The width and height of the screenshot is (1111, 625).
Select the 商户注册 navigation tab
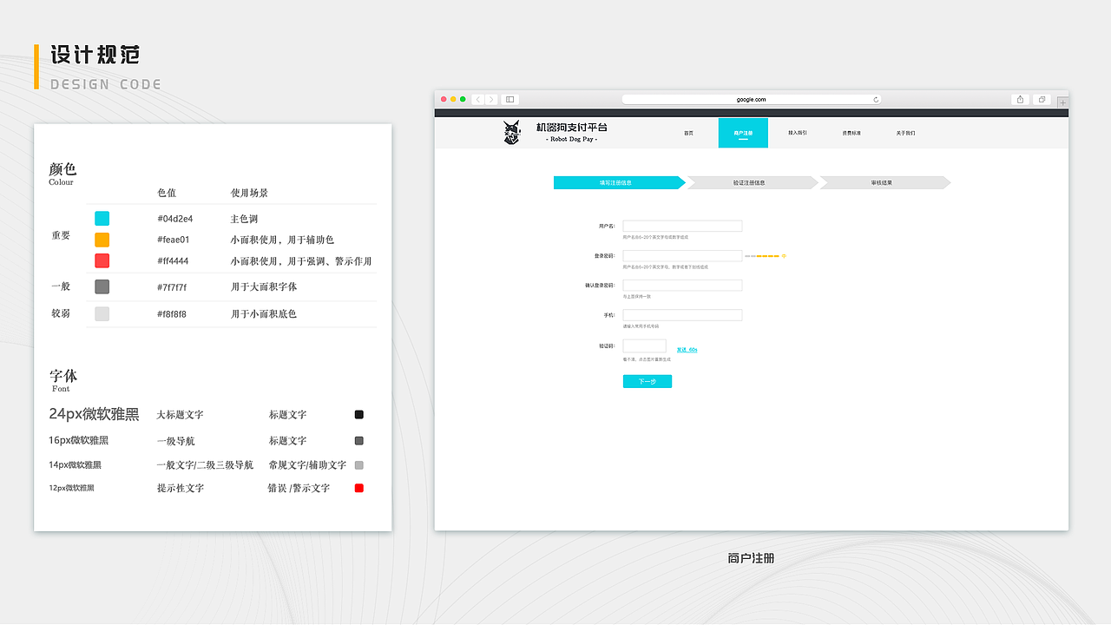tap(743, 133)
